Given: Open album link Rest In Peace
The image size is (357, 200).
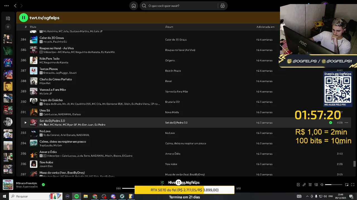Looking at the screenshot, I should pos(173,71).
